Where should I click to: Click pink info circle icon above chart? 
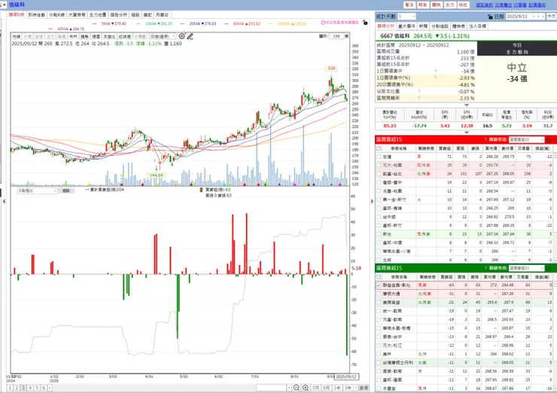coord(323,23)
